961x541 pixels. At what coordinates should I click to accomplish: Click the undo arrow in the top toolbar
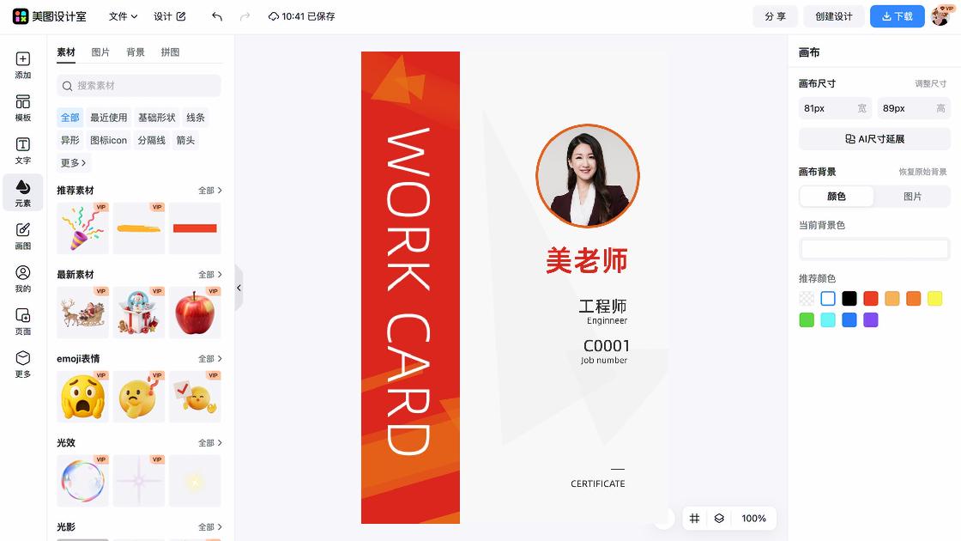coord(215,15)
